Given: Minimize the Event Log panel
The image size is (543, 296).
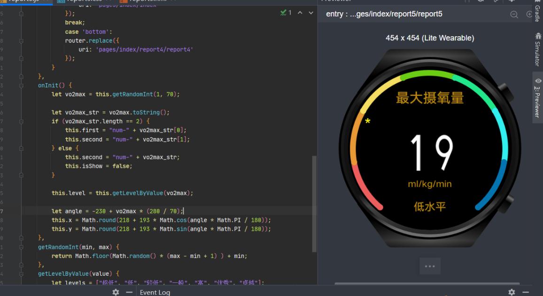Looking at the screenshot, I should pyautogui.click(x=526, y=292).
